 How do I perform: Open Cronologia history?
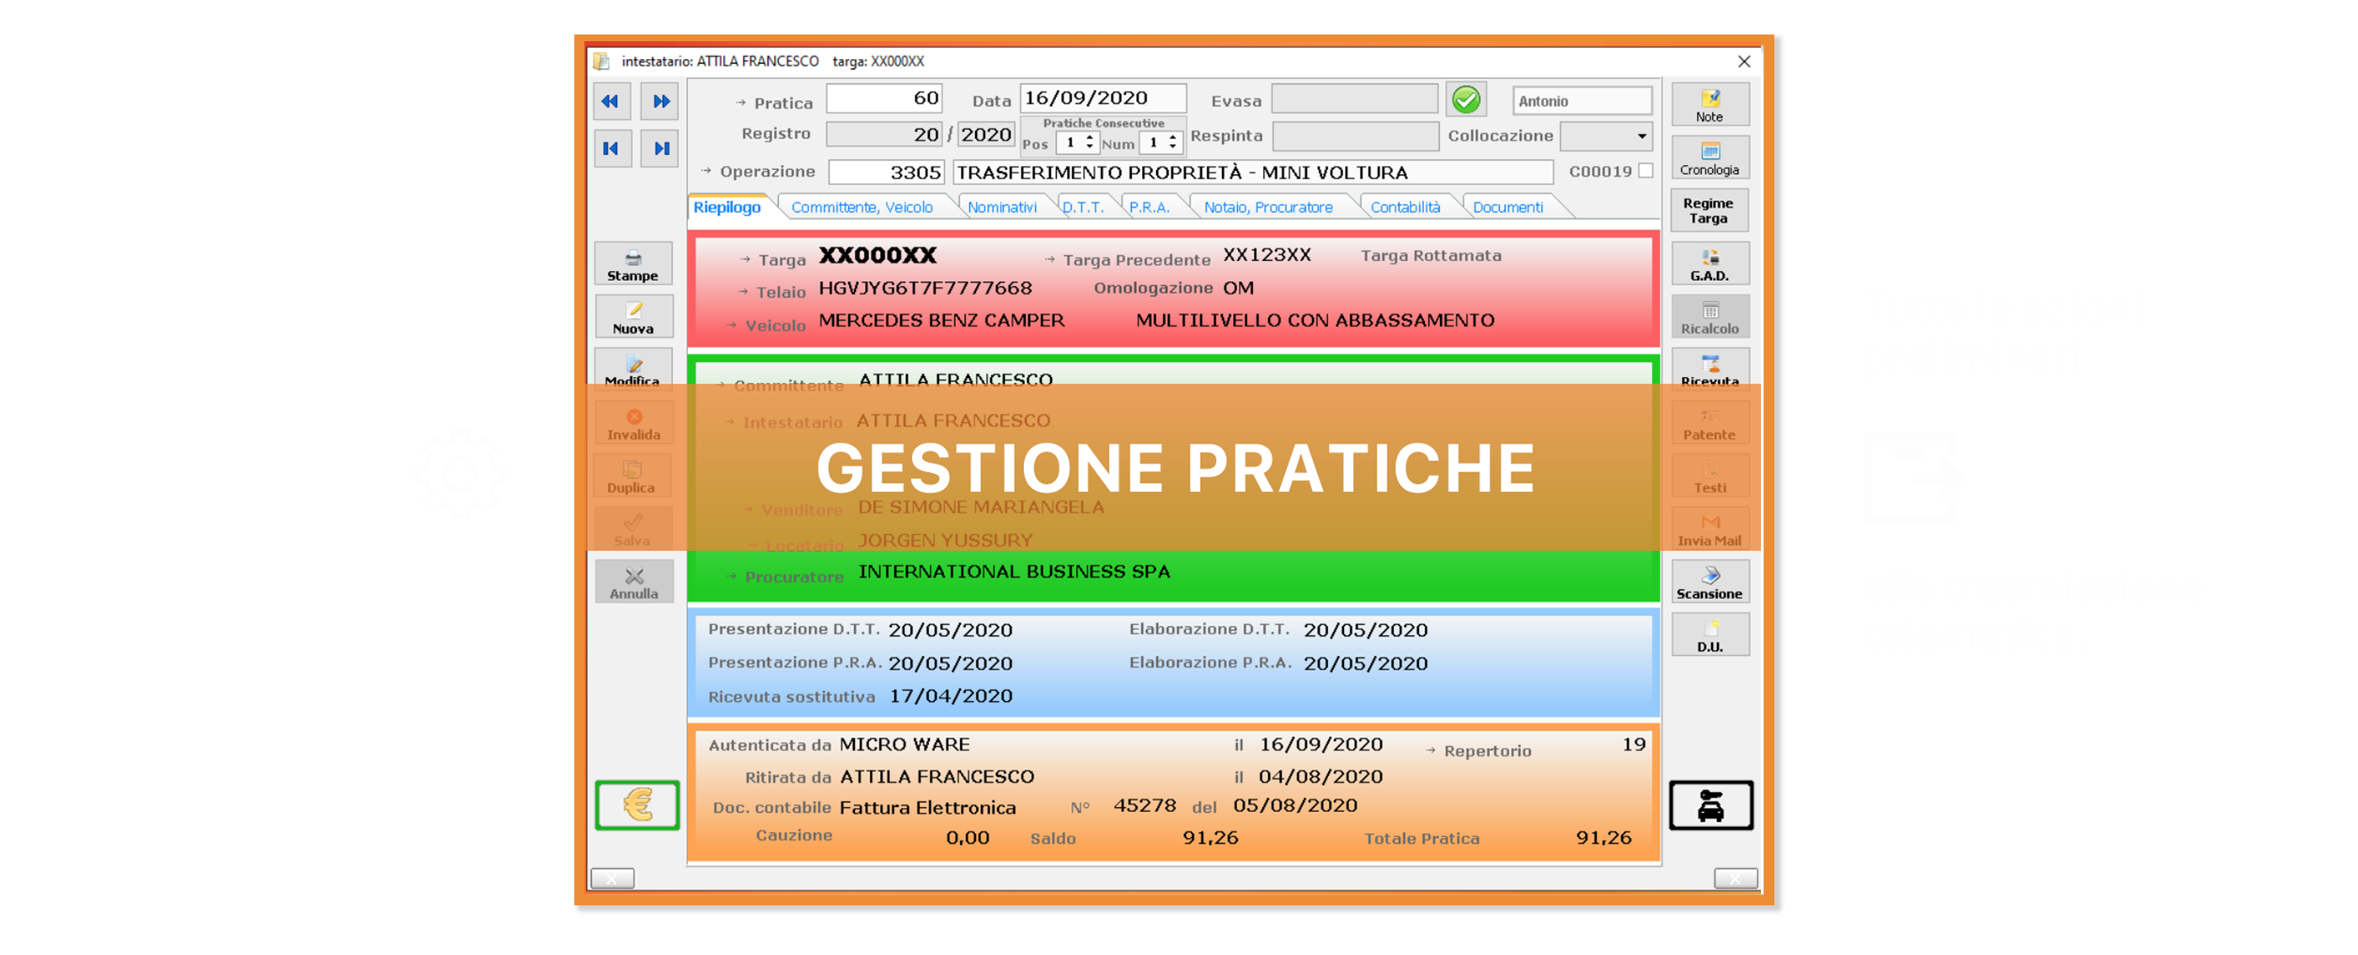pos(1710,158)
